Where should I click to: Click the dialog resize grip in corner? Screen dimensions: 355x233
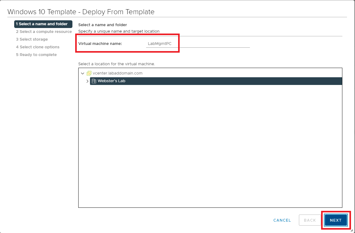click(351, 230)
